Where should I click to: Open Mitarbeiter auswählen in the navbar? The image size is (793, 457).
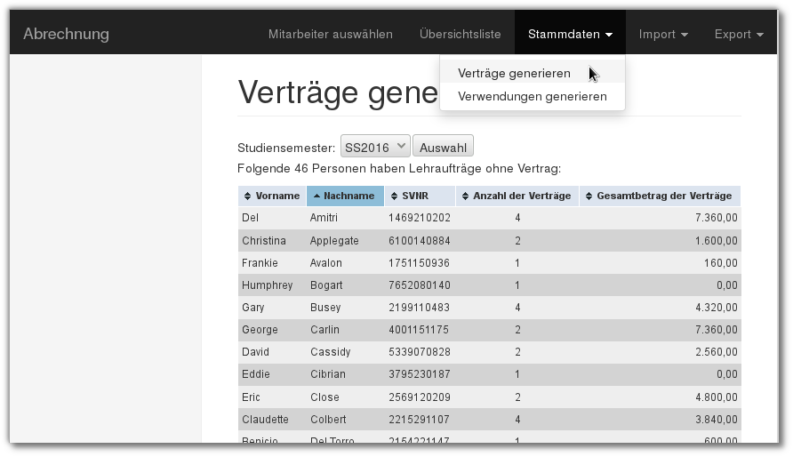coord(330,35)
